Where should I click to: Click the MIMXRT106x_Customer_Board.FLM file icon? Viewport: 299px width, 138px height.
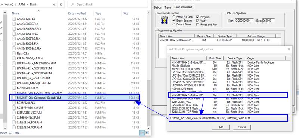(13, 98)
